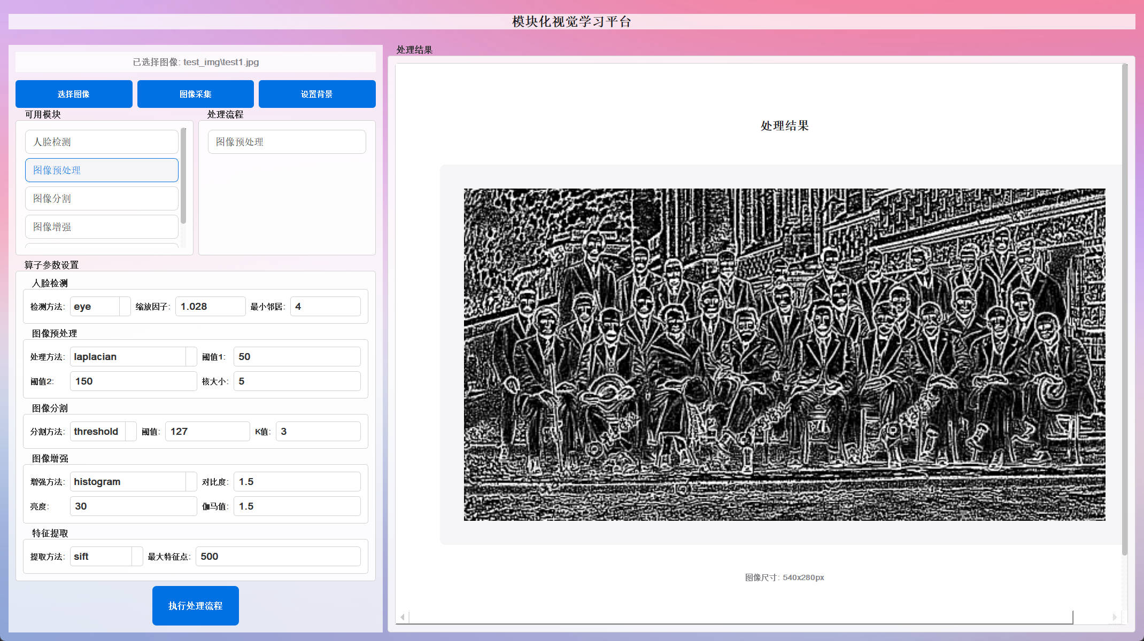Open the 分割方法 threshold dropdown
This screenshot has height=641, width=1144.
[103, 432]
